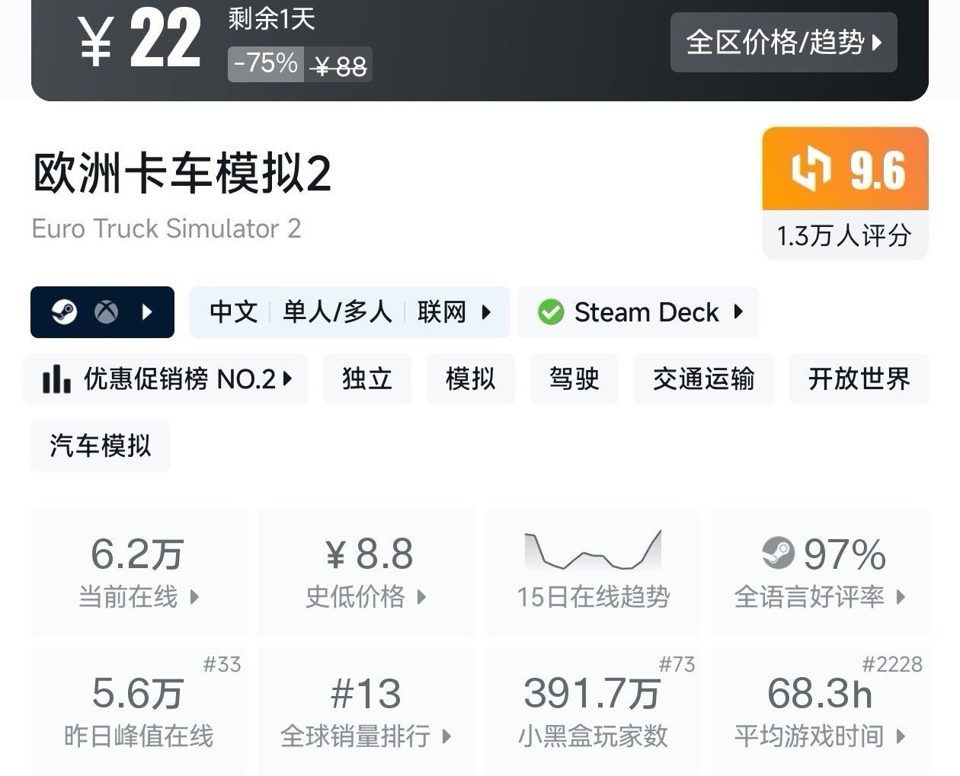
Task: Open 全球销量排行 global sales ranking
Action: (x=366, y=711)
